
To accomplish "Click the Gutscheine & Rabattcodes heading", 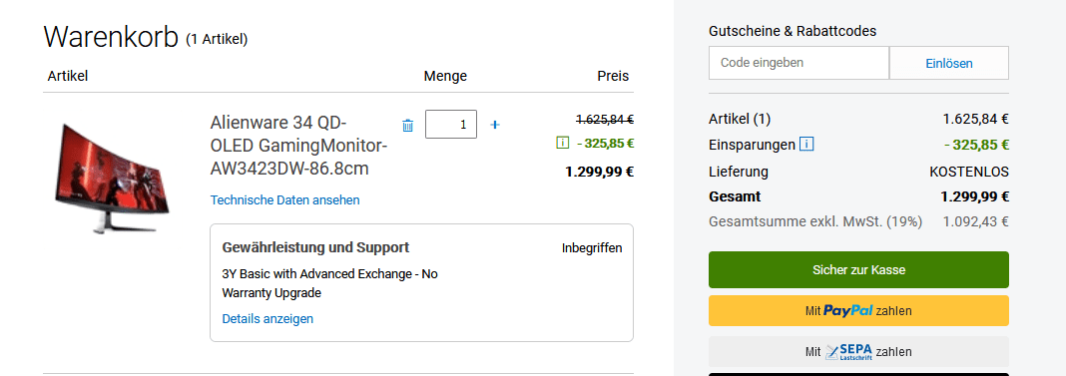I will click(793, 31).
